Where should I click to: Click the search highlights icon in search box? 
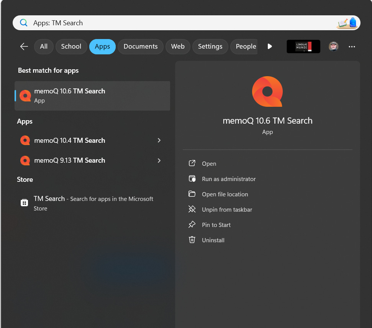coord(347,23)
